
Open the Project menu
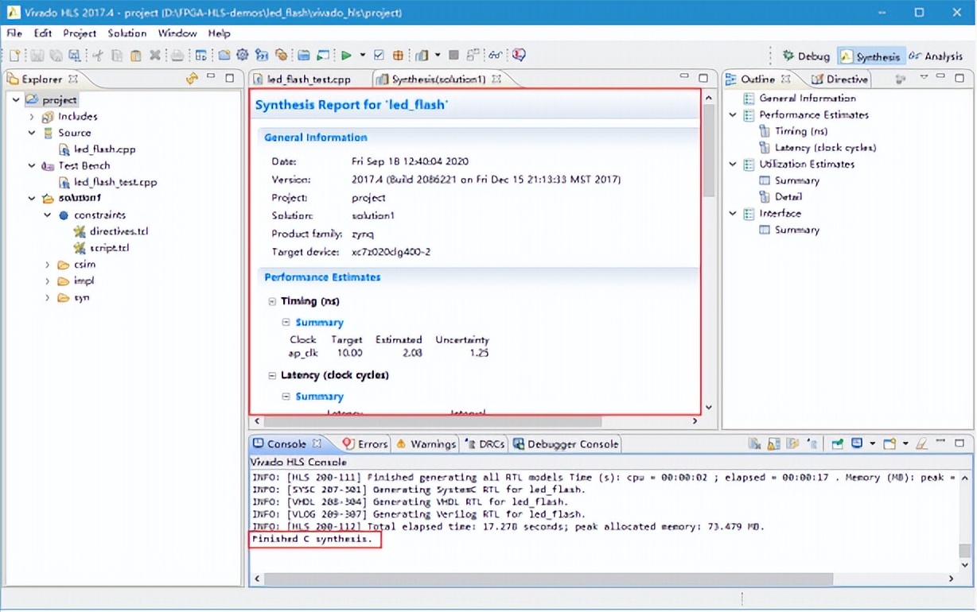pos(80,33)
